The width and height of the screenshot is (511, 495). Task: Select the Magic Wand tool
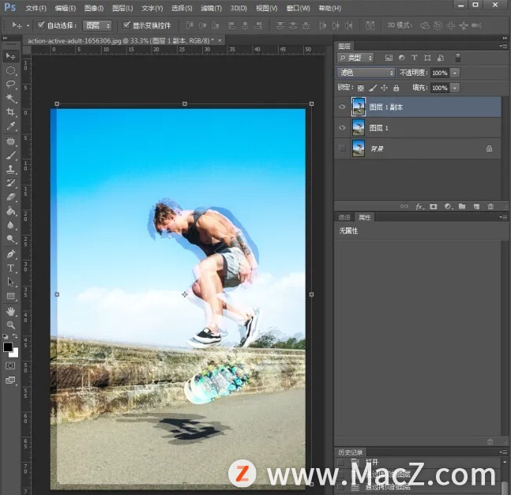(x=11, y=99)
